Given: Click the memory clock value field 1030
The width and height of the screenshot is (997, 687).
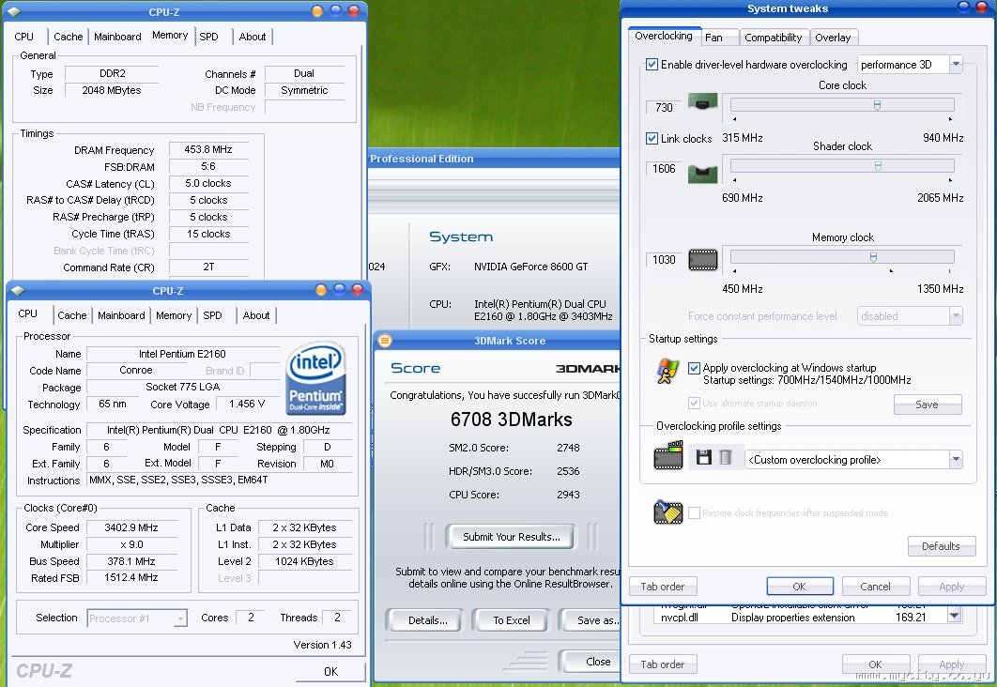Looking at the screenshot, I should point(663,259).
